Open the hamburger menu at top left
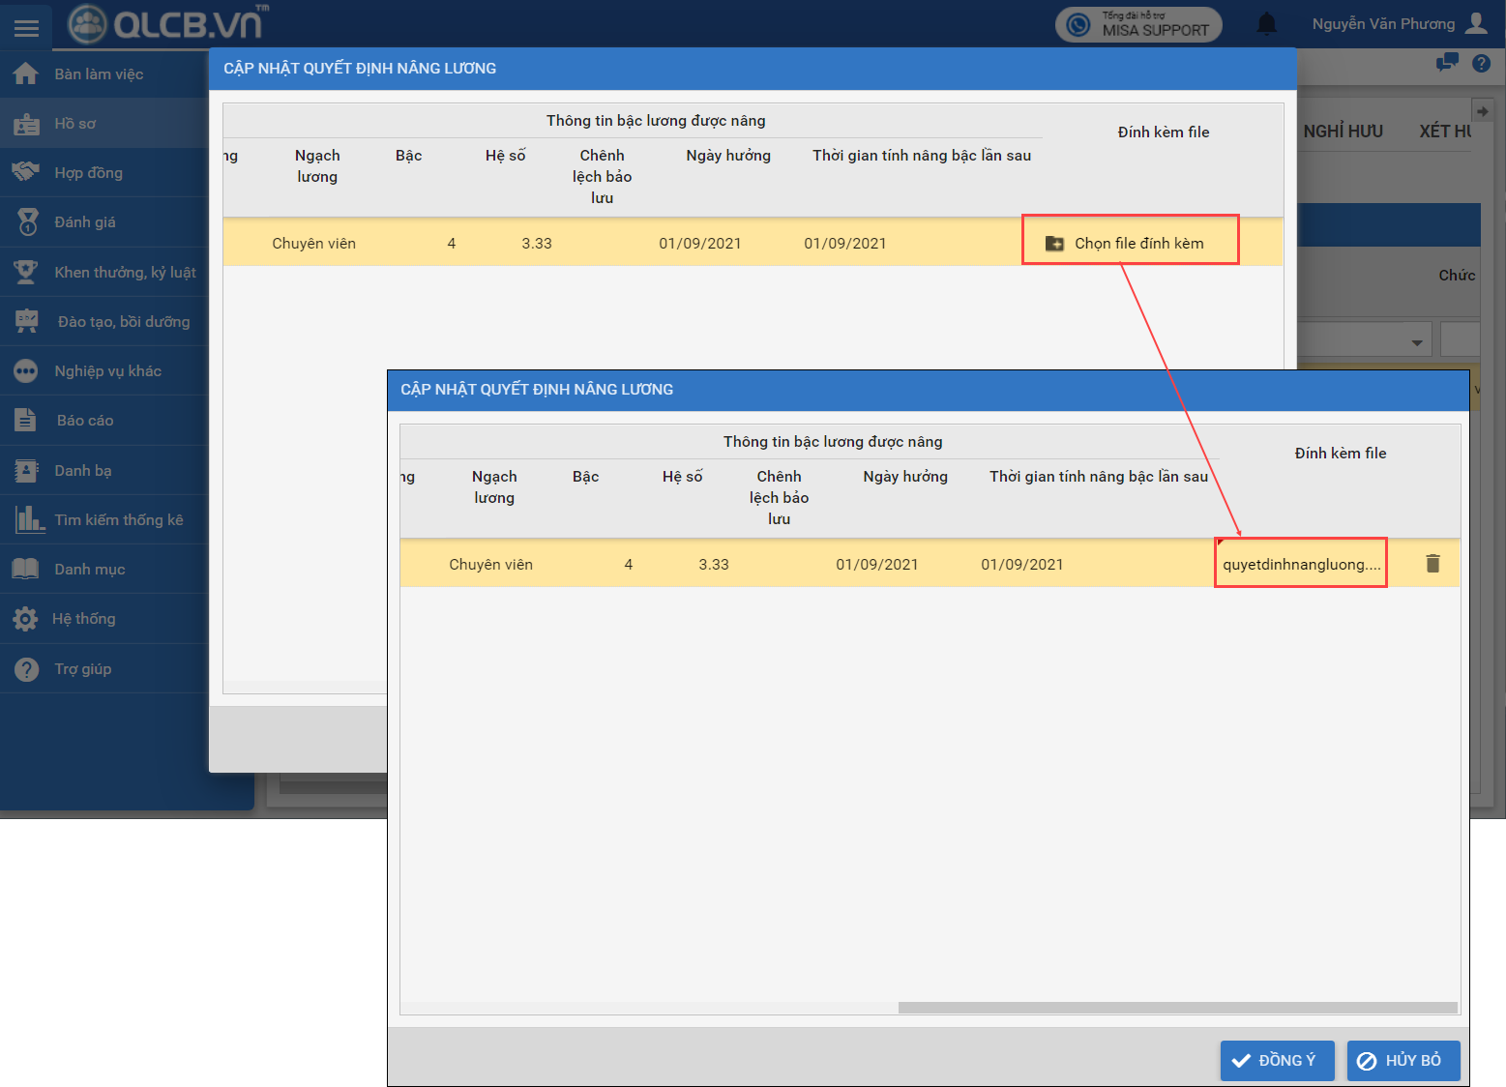The width and height of the screenshot is (1506, 1087). coord(26,27)
